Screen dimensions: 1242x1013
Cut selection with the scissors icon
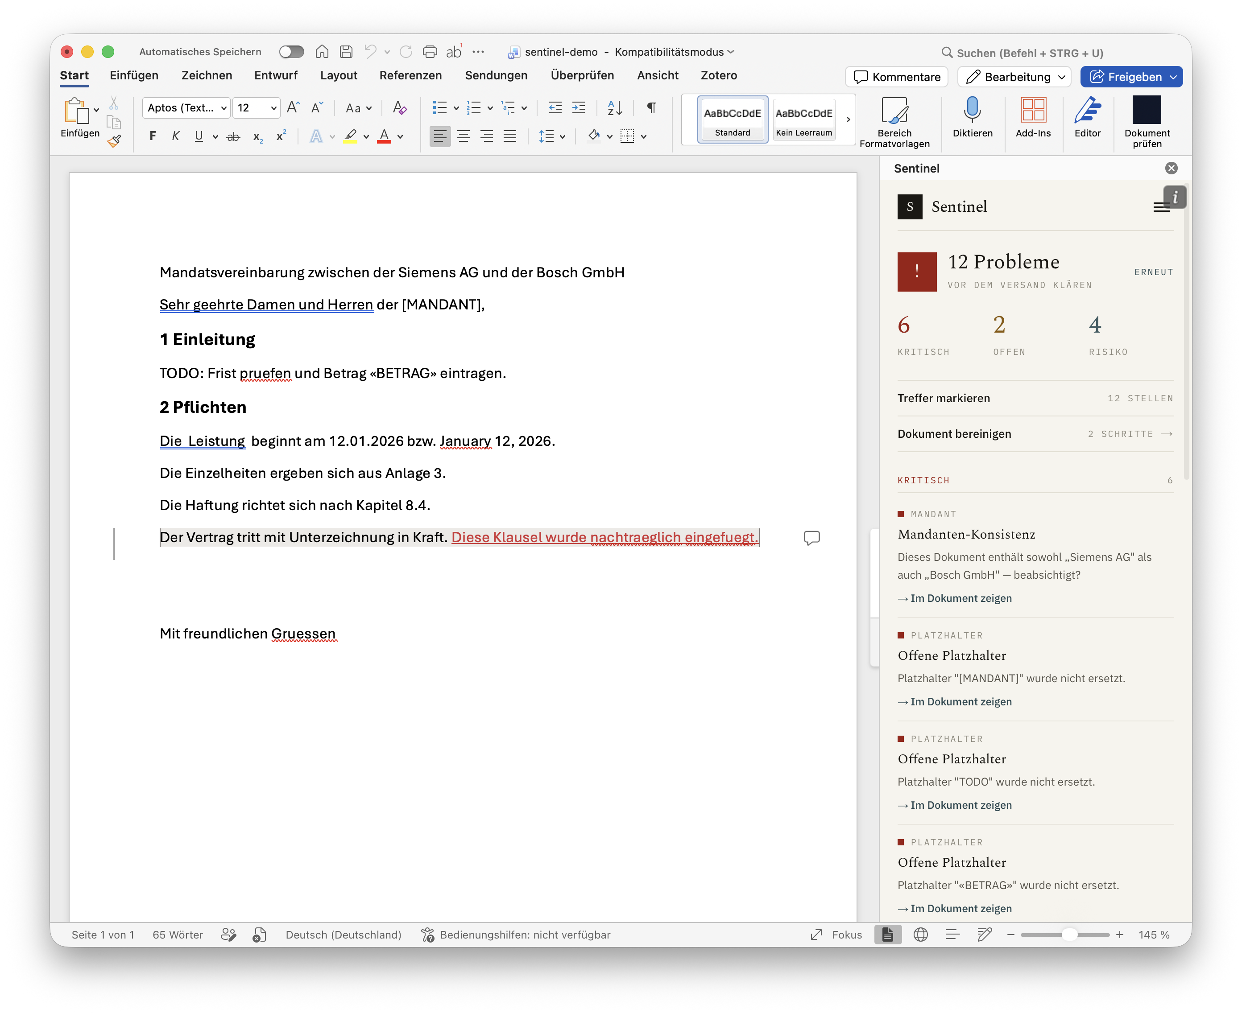click(x=114, y=103)
